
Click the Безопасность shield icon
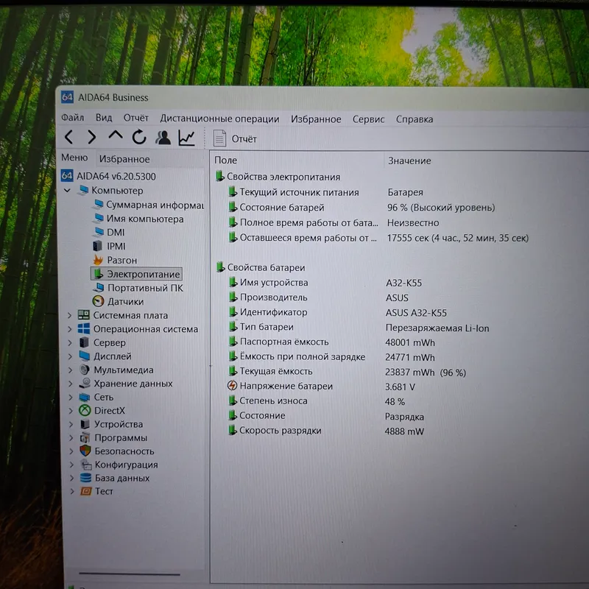85,451
